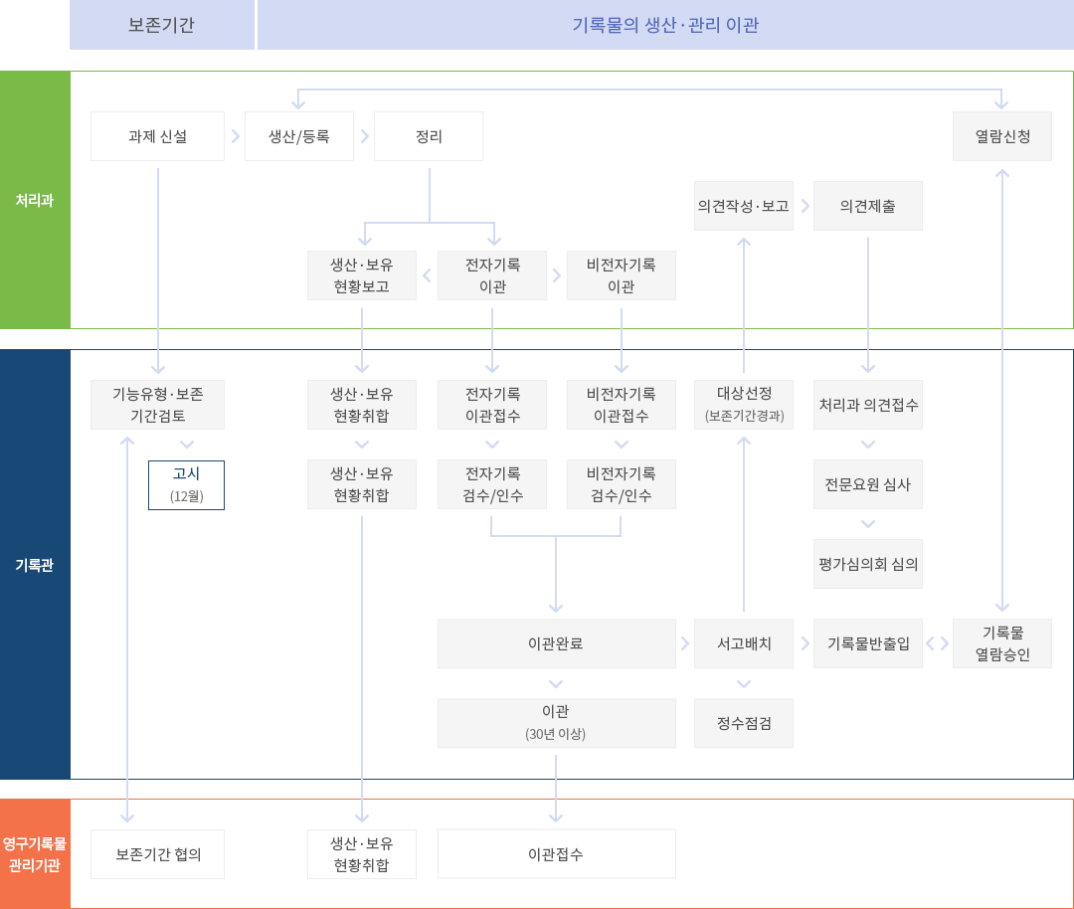This screenshot has height=909, width=1074.
Task: Click the 보존기간 협의 box
Action: (x=157, y=854)
